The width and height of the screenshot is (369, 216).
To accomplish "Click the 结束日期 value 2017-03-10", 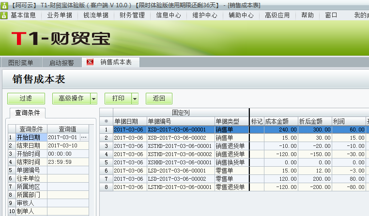I will click(68, 145).
